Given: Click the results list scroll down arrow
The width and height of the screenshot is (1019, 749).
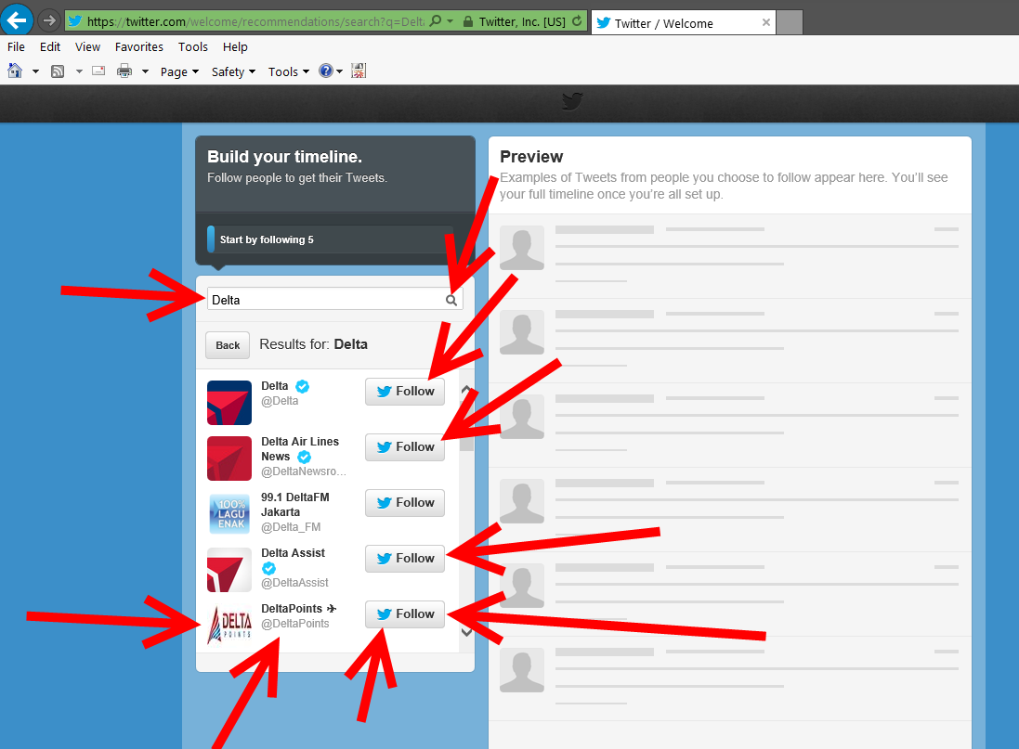Looking at the screenshot, I should click(x=466, y=632).
